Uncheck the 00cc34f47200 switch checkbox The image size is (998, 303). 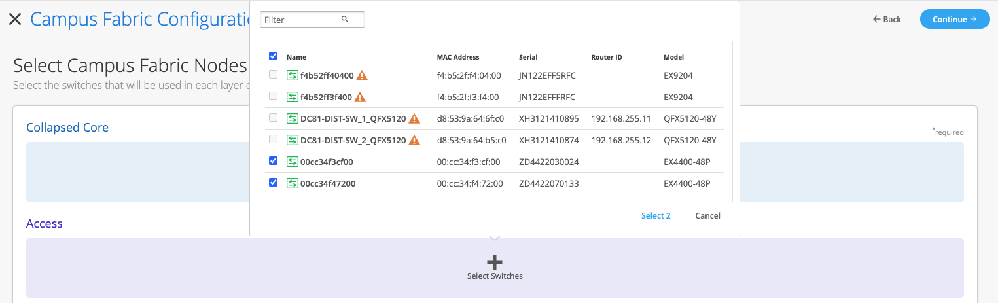tap(274, 183)
